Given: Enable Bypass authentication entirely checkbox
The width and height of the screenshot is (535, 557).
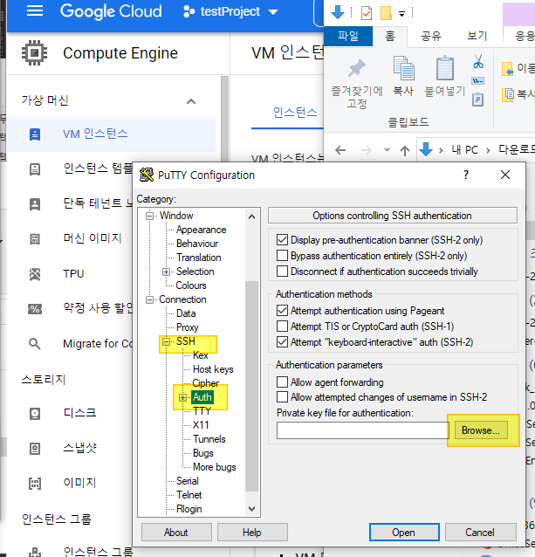Looking at the screenshot, I should (282, 256).
